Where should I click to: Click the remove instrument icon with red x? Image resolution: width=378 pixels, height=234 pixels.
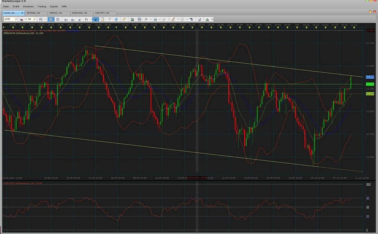tap(21, 19)
